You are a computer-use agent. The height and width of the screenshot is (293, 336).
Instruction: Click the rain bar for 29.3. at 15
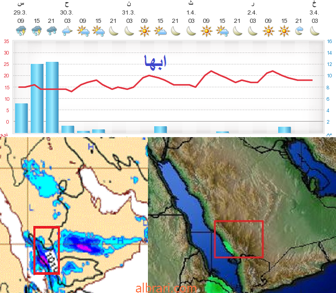(x=37, y=99)
